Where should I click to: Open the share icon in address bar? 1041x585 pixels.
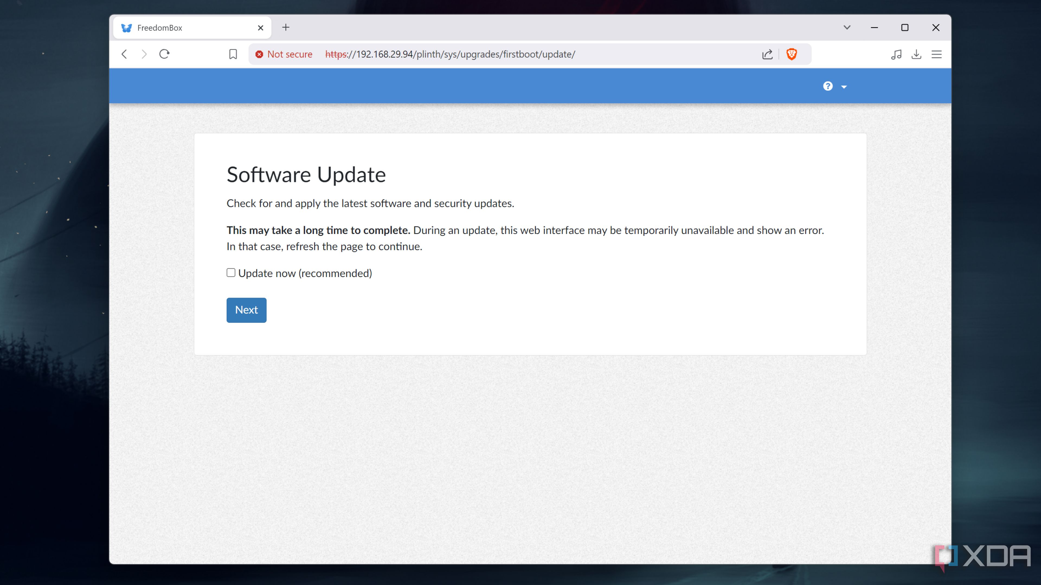[x=767, y=54]
